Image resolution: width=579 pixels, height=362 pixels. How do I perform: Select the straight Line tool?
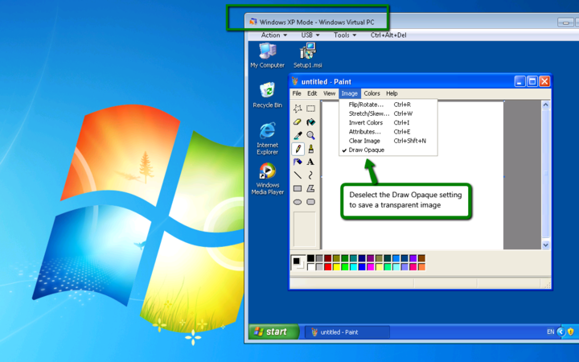tap(298, 175)
